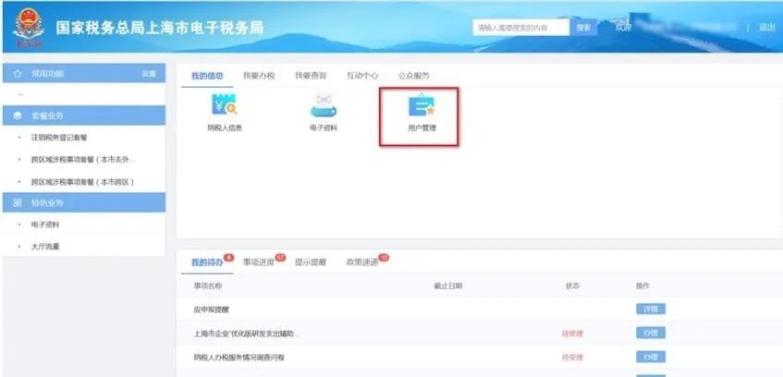Open 大厅流量 in the sidebar

click(x=45, y=246)
